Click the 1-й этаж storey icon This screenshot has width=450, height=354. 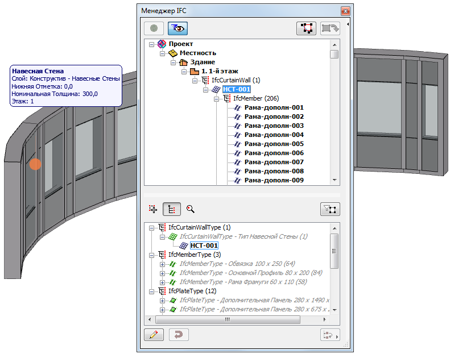coord(195,71)
